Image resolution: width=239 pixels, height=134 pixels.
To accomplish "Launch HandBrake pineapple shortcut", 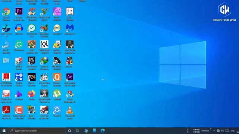I will coord(44,28).
